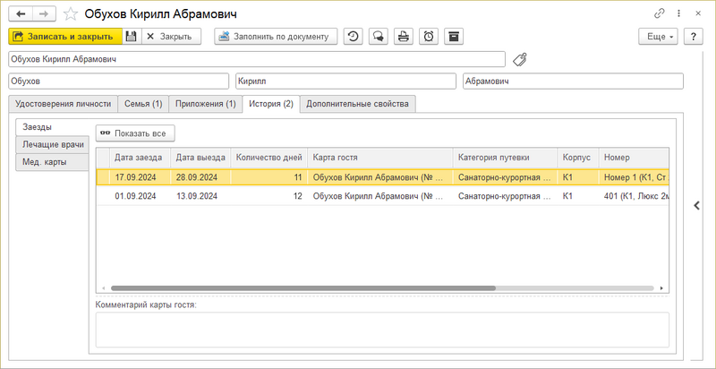Click the Комментарий карты гостя text area
This screenshot has height=369, width=716.
[x=382, y=330]
